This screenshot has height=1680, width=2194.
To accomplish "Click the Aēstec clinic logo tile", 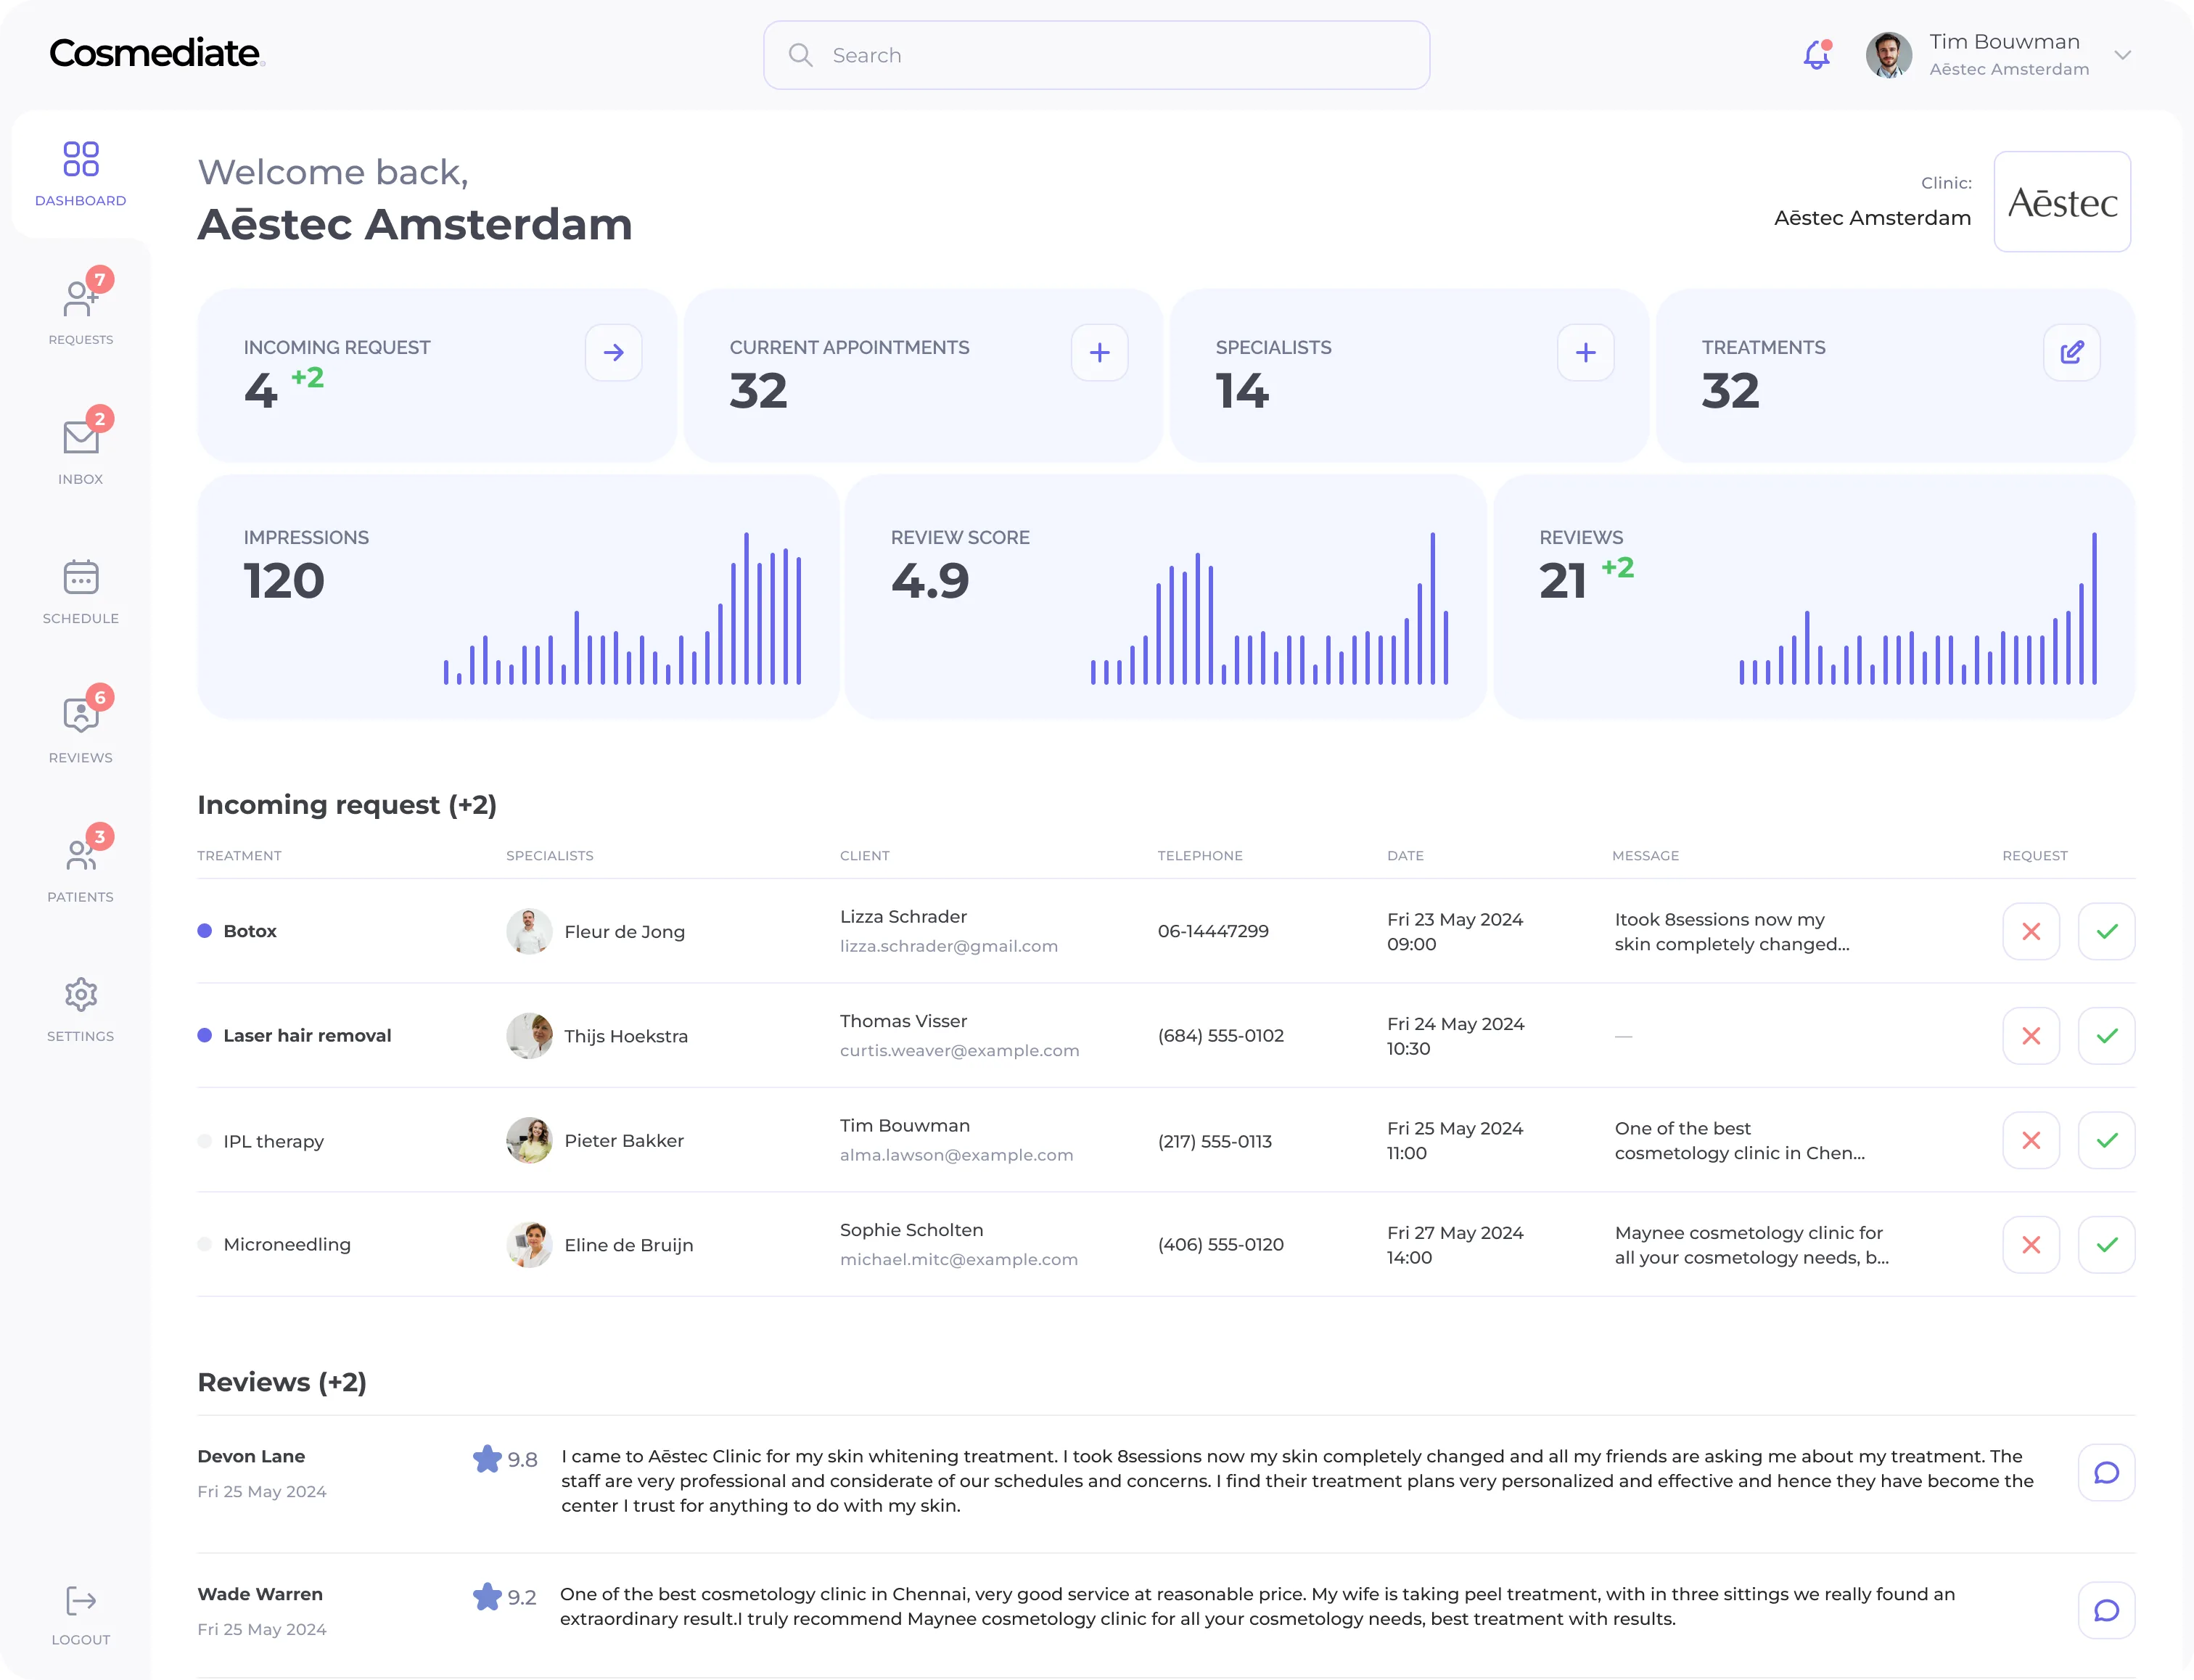I will [x=2062, y=202].
